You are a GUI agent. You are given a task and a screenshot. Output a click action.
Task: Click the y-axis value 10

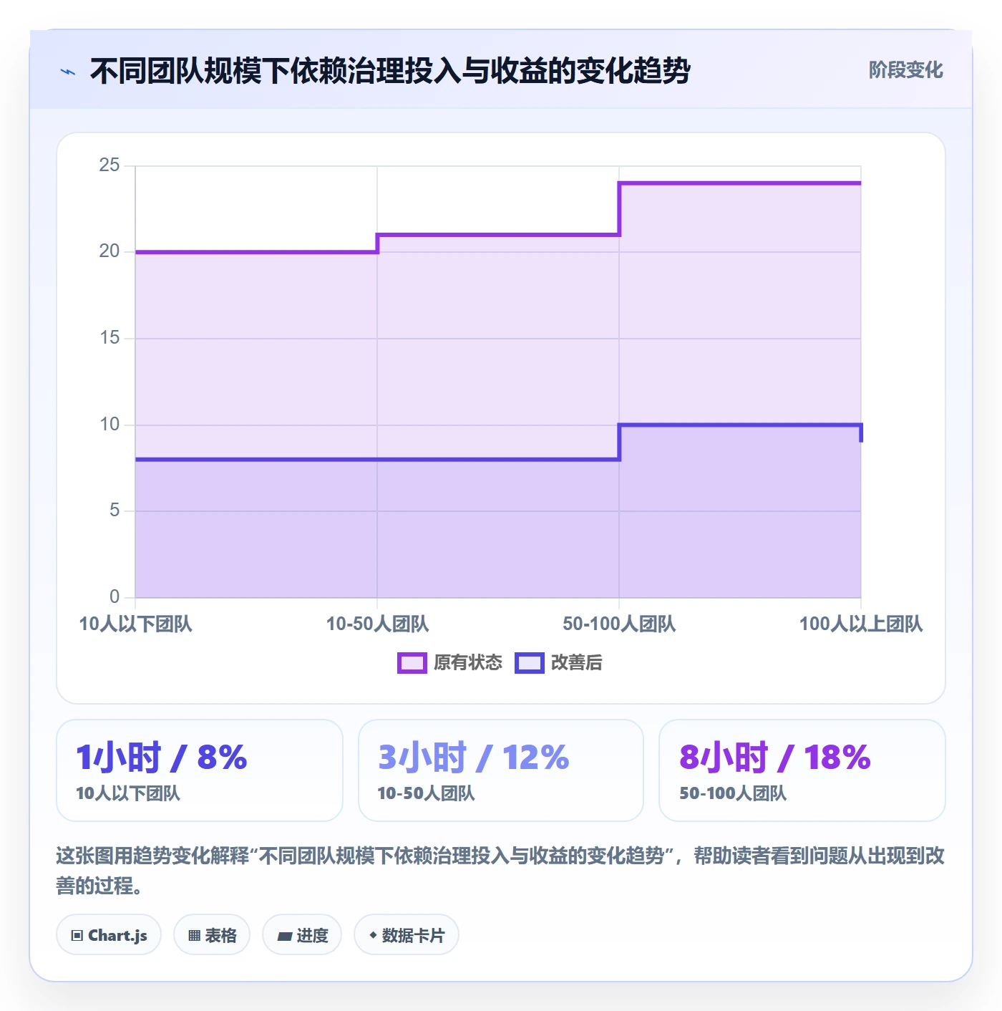[x=110, y=425]
